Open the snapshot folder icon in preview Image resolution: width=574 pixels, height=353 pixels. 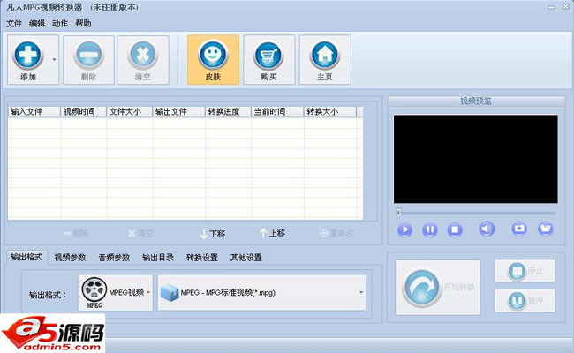[x=546, y=229]
